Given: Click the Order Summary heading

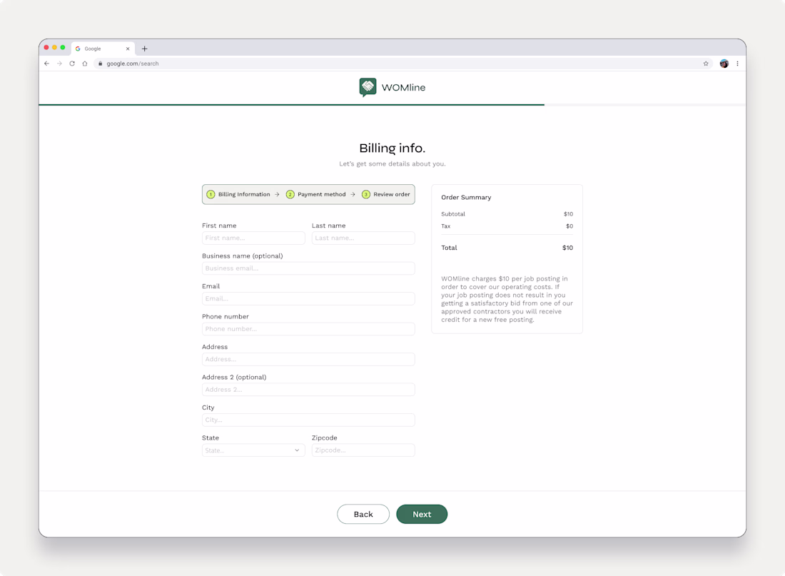Looking at the screenshot, I should 466,197.
